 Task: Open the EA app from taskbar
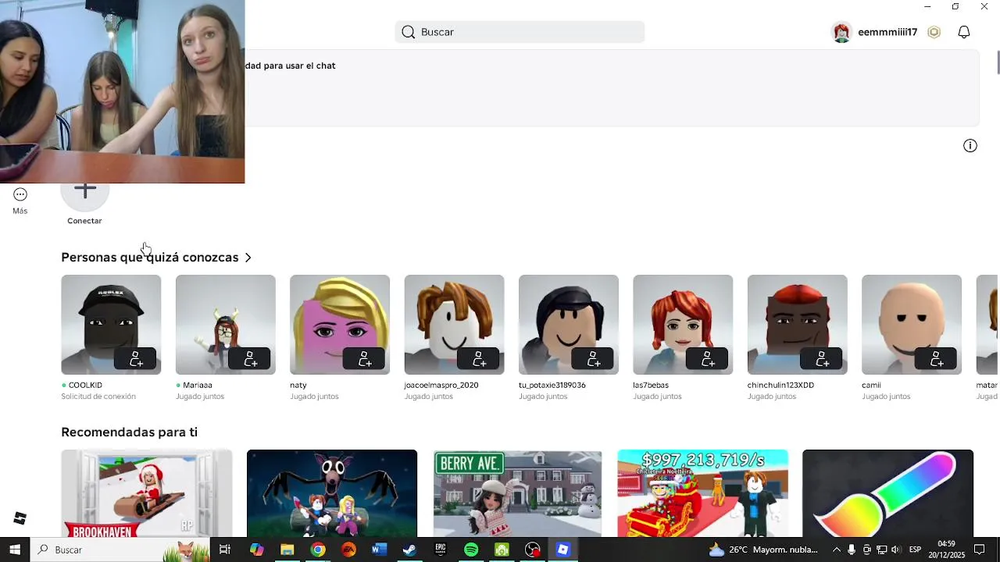[348, 550]
